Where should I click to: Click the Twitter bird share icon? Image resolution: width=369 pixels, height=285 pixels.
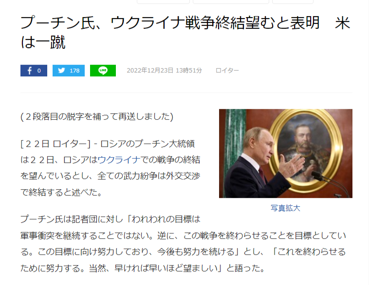point(62,71)
